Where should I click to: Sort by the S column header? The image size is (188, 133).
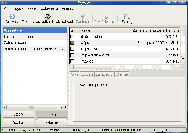(x=72, y=30)
